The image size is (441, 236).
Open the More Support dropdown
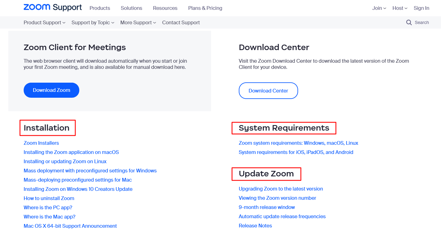pyautogui.click(x=137, y=22)
